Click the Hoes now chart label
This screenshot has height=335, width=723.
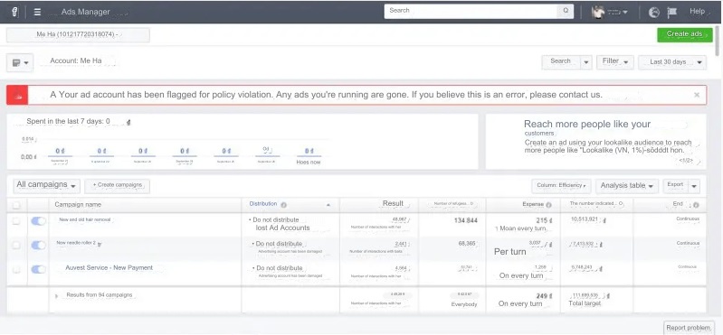coord(309,163)
